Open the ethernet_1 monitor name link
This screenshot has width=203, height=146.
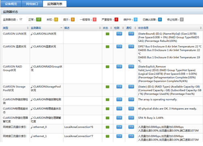(x=40, y=136)
